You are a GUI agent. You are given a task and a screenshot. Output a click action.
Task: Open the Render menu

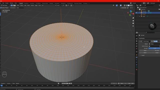[x=7, y=3]
